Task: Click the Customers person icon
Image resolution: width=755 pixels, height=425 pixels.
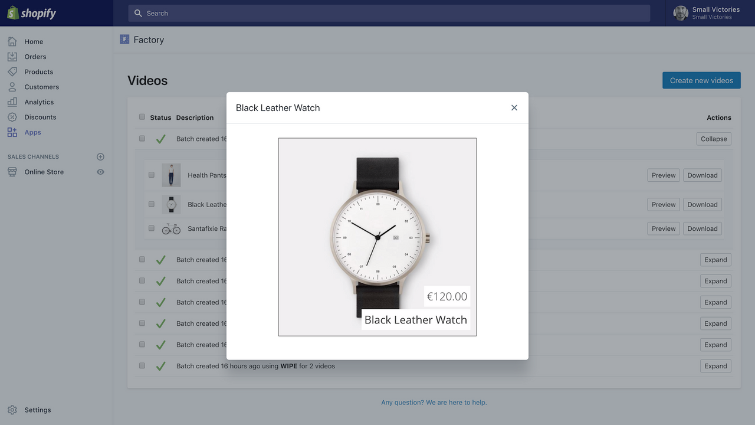Action: pyautogui.click(x=12, y=87)
